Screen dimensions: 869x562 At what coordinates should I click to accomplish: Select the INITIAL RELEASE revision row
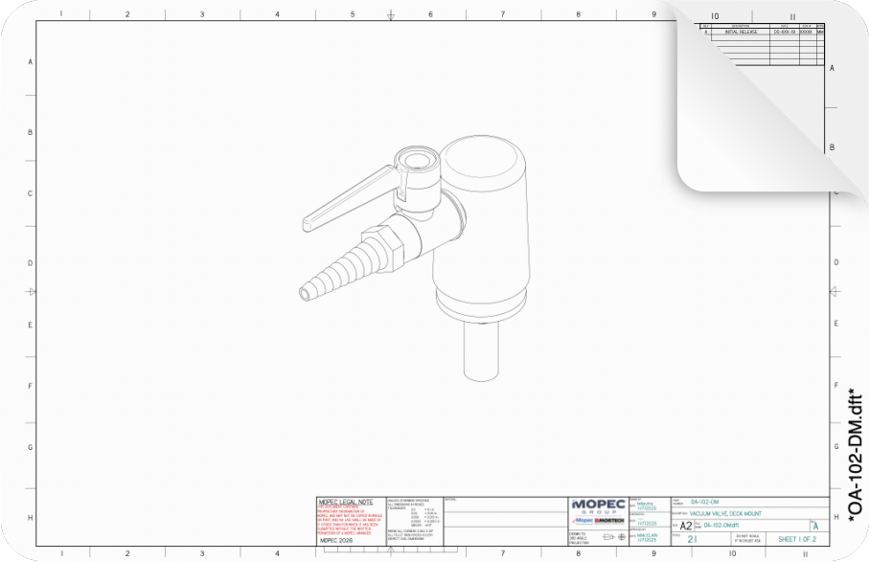coord(743,31)
